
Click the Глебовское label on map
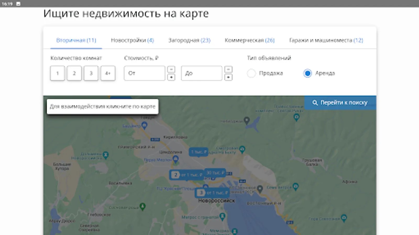(99, 215)
